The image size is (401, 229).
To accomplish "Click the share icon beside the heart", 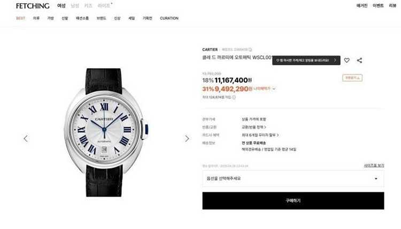I will pos(359,60).
